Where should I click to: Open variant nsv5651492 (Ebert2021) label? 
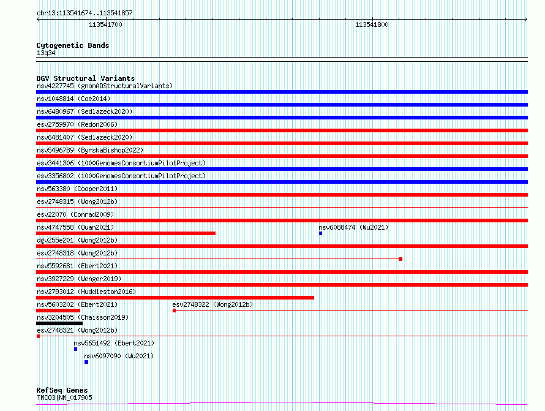click(x=114, y=343)
